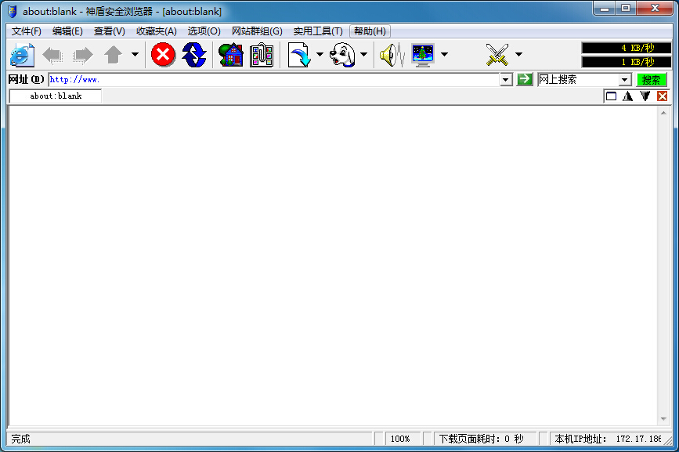Click the crossed swords icon
Screen dimensions: 679x452
pyautogui.click(x=497, y=55)
